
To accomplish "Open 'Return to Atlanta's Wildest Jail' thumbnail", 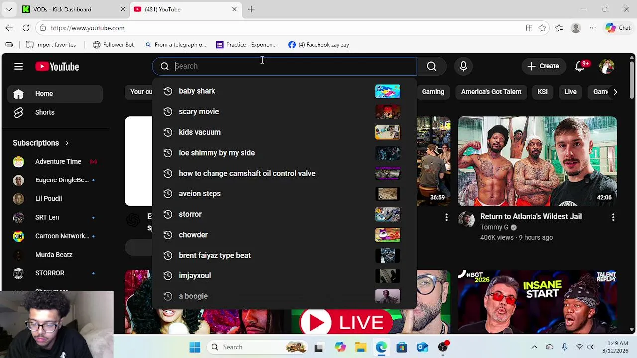I will click(537, 161).
